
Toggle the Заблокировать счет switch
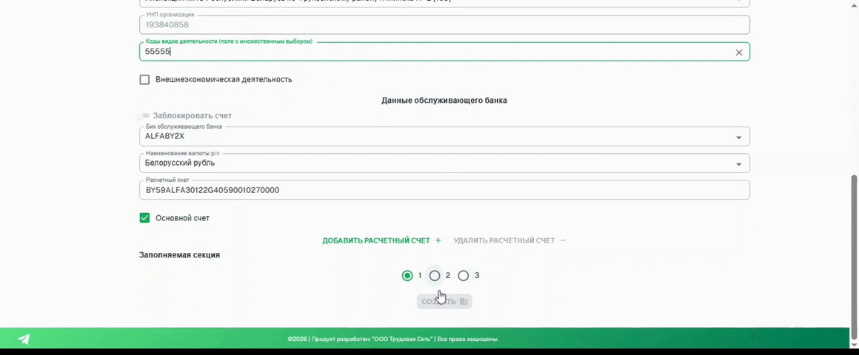pyautogui.click(x=143, y=116)
